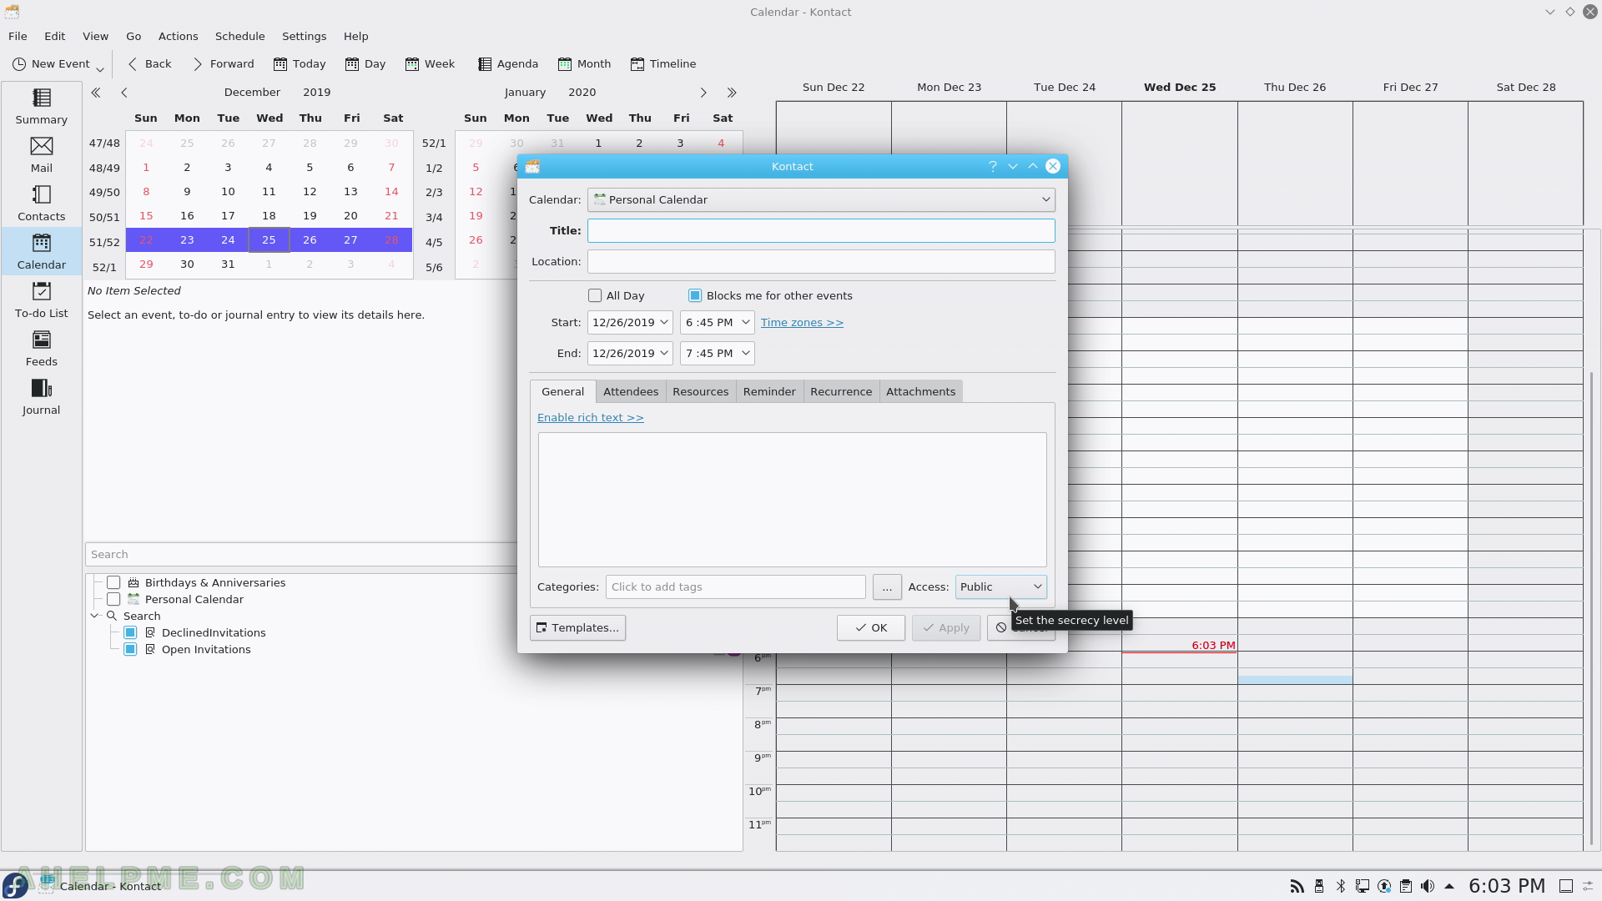This screenshot has height=901, width=1602.
Task: Check Personal Calendar in calendar list
Action: [113, 599]
